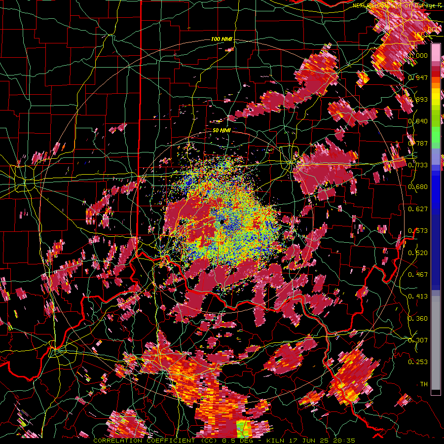Select the 0.360 color scale value

pyautogui.click(x=418, y=318)
